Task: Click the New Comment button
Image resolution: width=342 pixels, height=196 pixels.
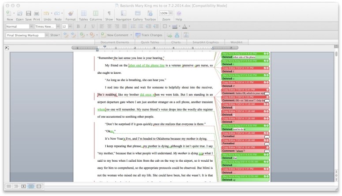Action: 117,35
